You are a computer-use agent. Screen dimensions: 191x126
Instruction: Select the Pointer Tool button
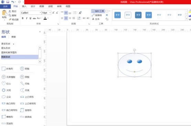(x=98, y=11)
